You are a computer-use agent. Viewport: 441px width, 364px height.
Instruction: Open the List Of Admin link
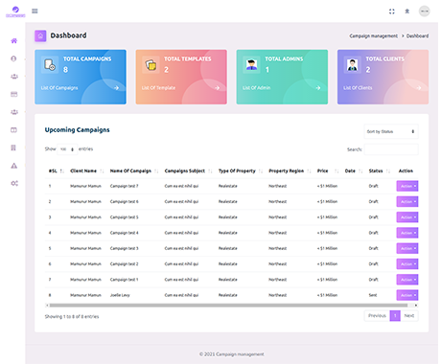257,88
